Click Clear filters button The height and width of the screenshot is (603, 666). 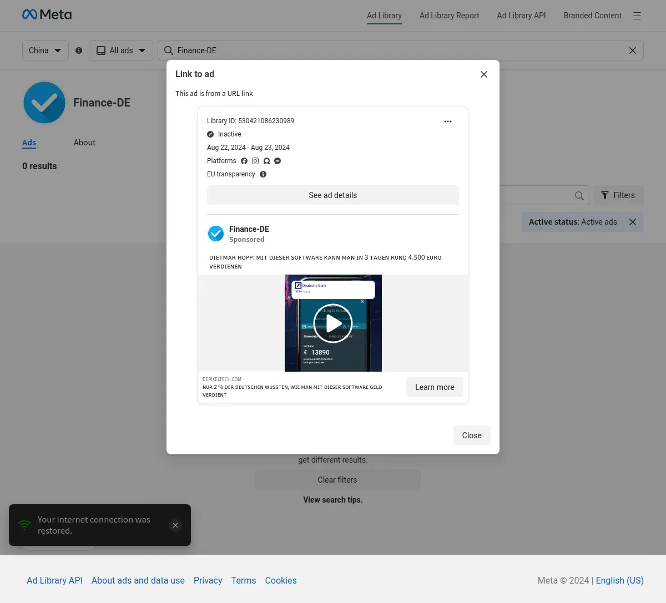click(337, 480)
